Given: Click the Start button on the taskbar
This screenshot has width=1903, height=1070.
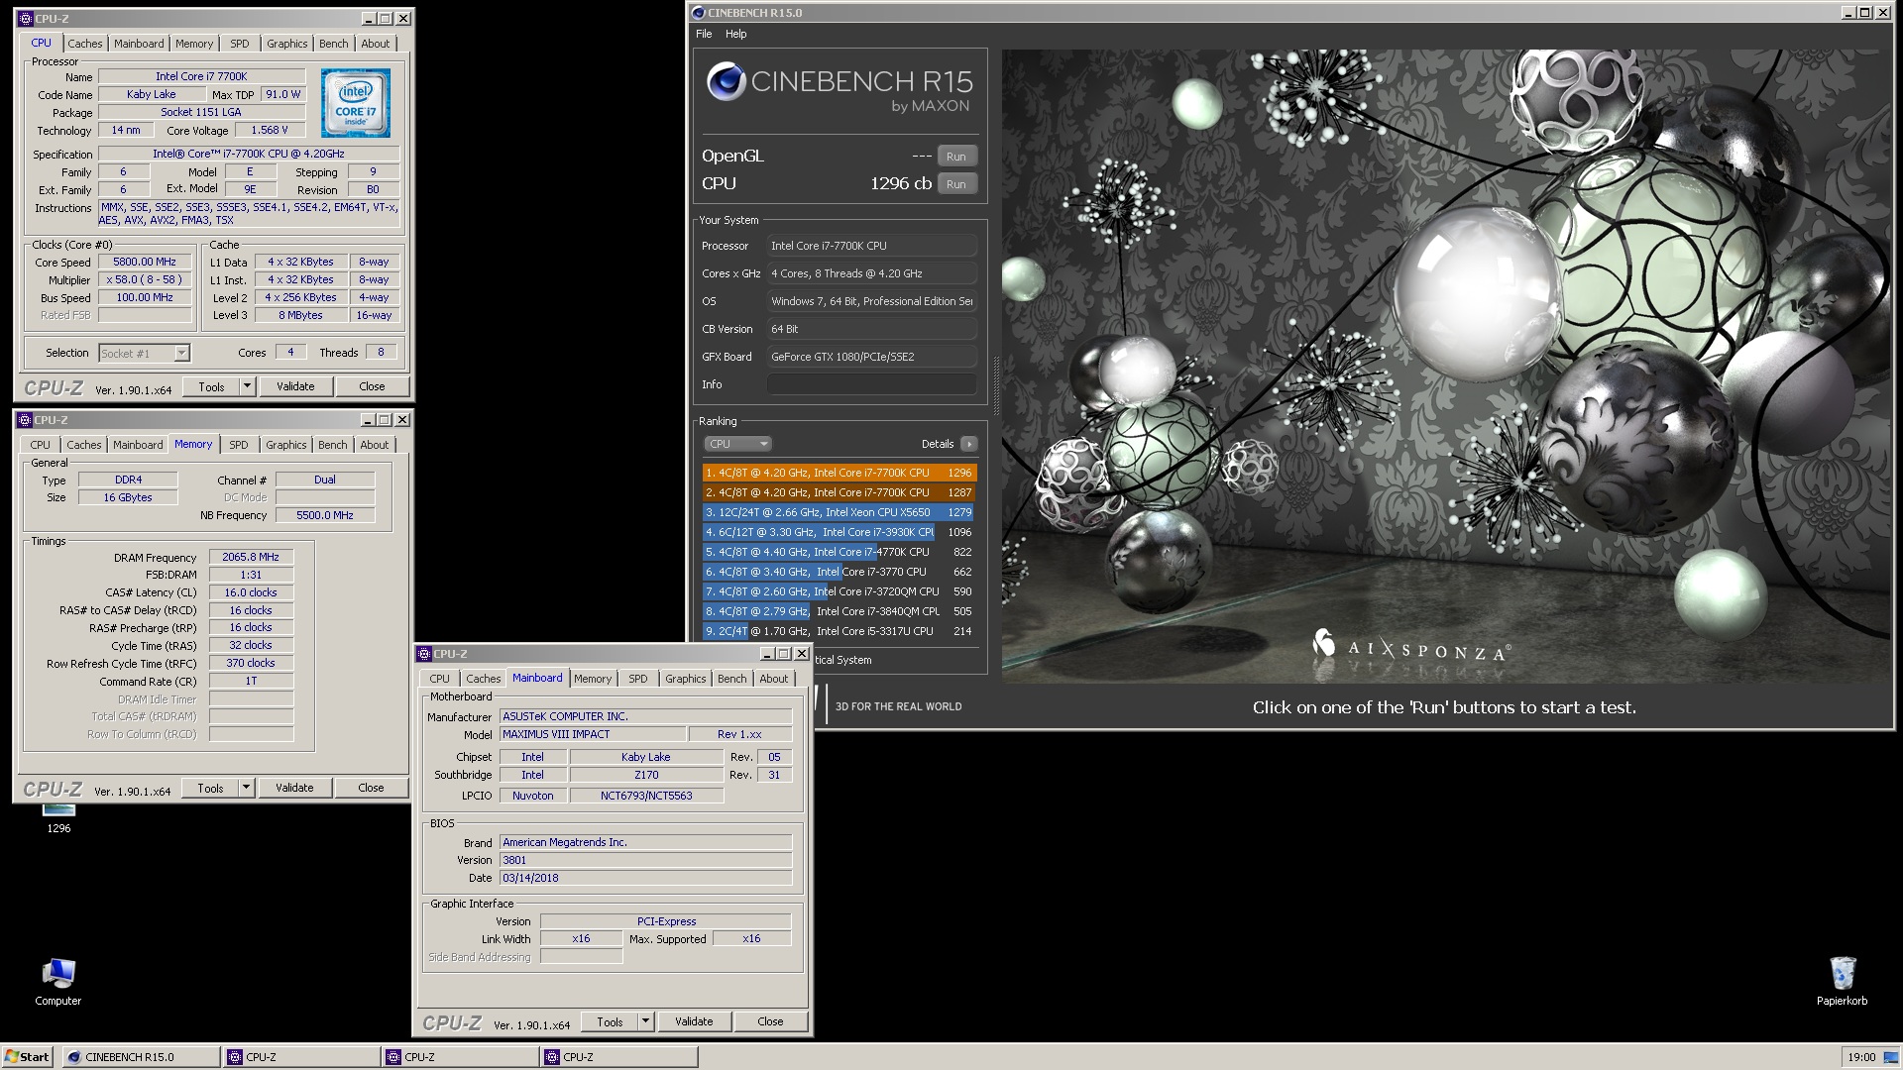Looking at the screenshot, I should pyautogui.click(x=27, y=1057).
